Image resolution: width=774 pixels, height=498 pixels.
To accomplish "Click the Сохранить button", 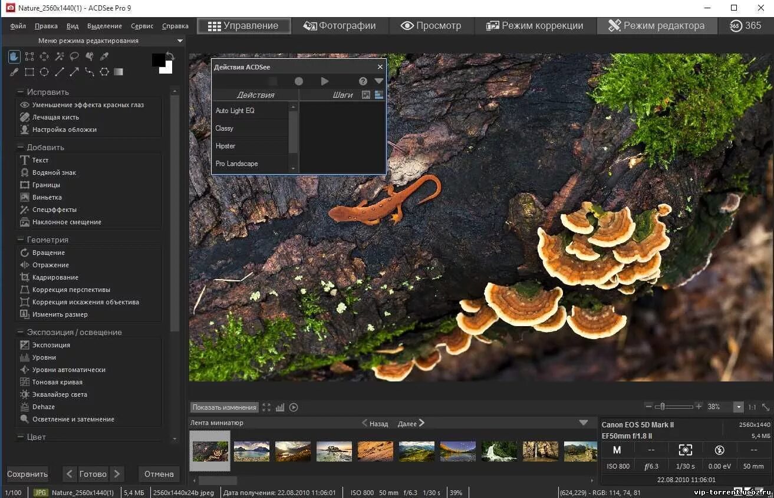I will tap(28, 474).
